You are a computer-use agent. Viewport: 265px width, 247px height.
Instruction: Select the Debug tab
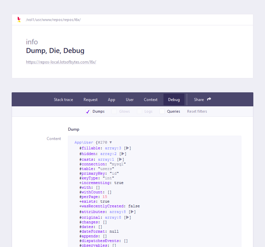click(x=174, y=100)
